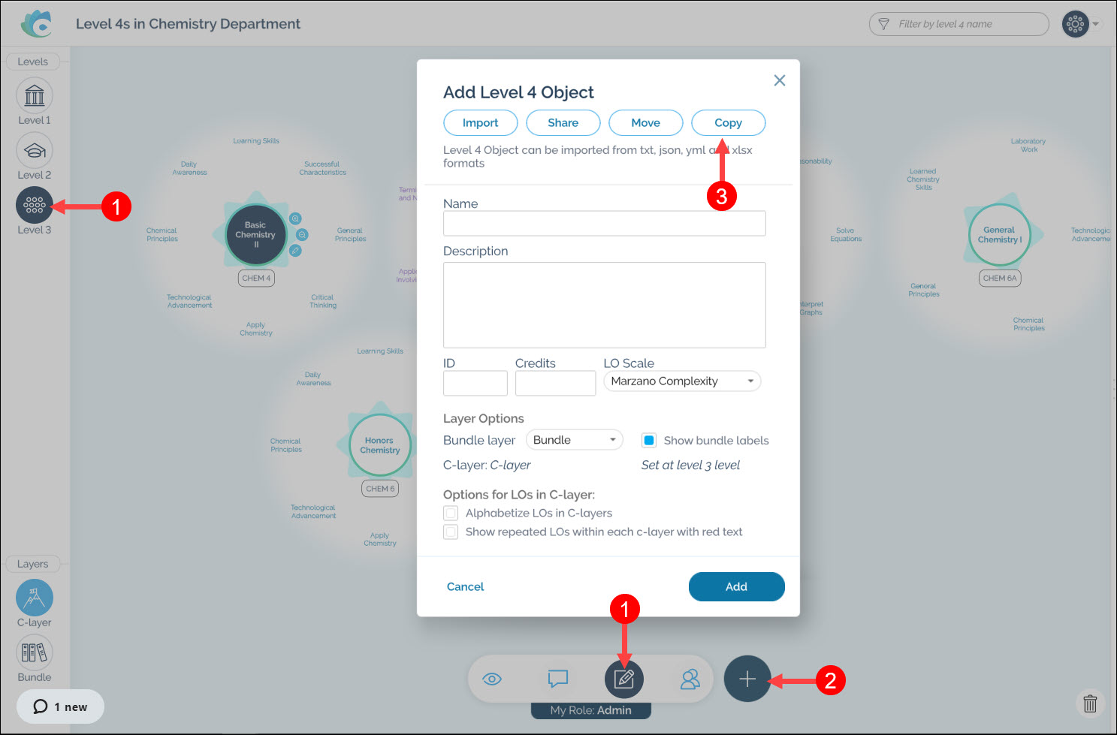Check Show repeated LOs with red text
Screen dimensions: 1117x735
click(451, 532)
